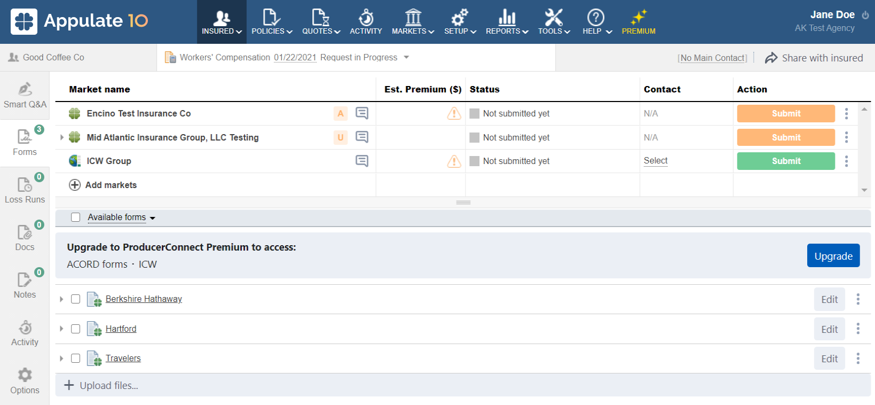Click the blue Upgrade button
The image size is (875, 405).
833,256
